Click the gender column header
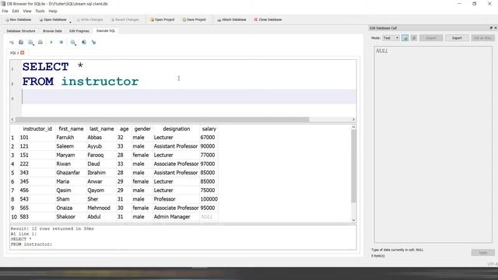This screenshot has height=280, width=498. pos(142,129)
